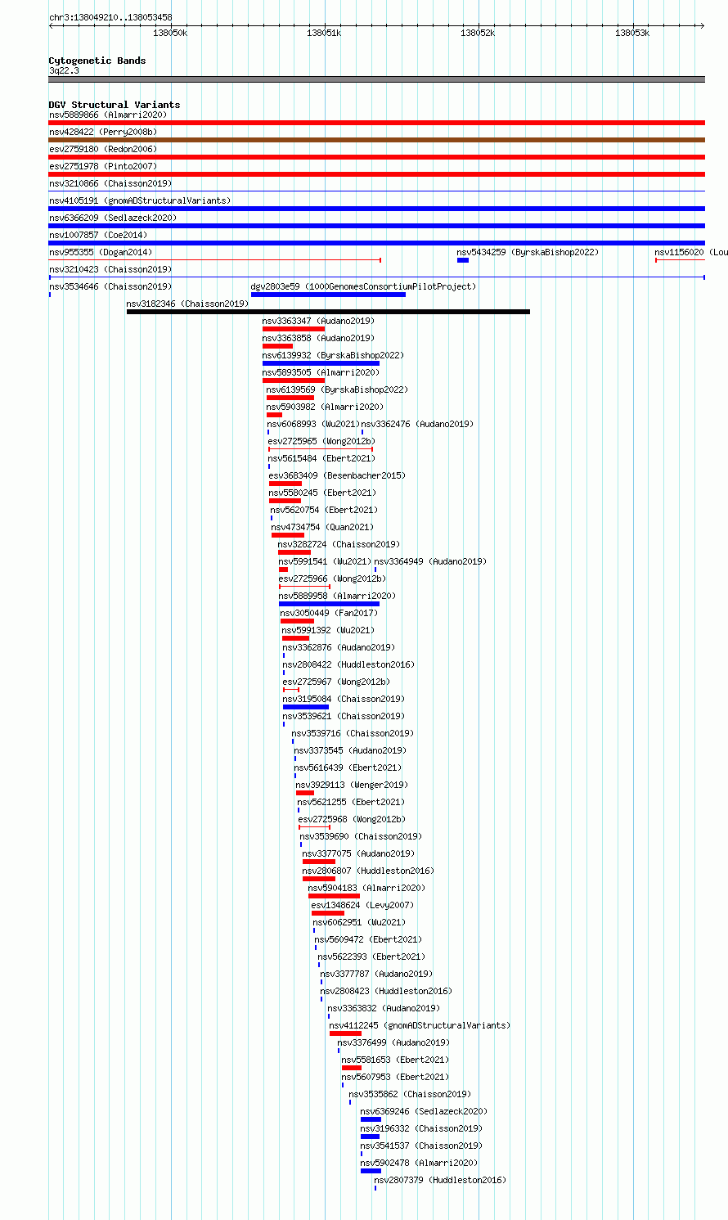Open nsv5991392 (Wu2021) variant
Viewport: 728px width, 1220px height.
pyautogui.click(x=328, y=630)
